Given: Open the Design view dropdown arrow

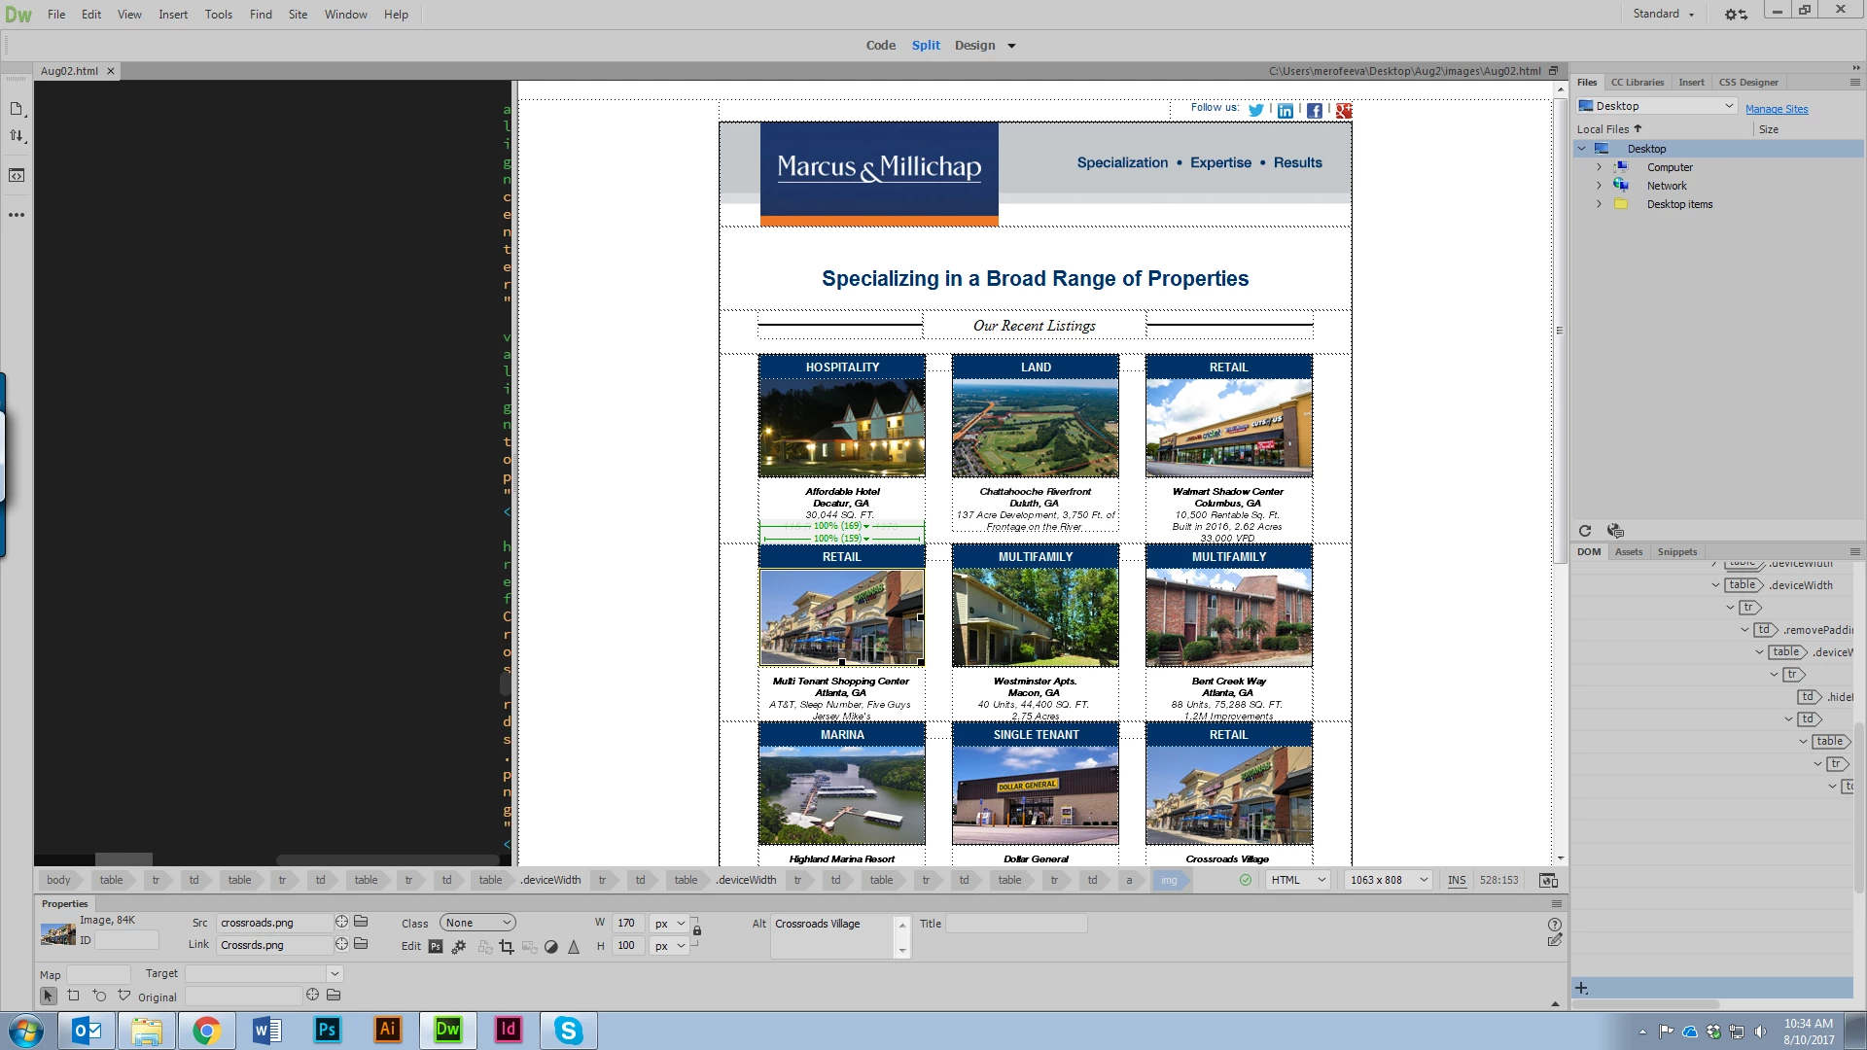Looking at the screenshot, I should (1011, 46).
